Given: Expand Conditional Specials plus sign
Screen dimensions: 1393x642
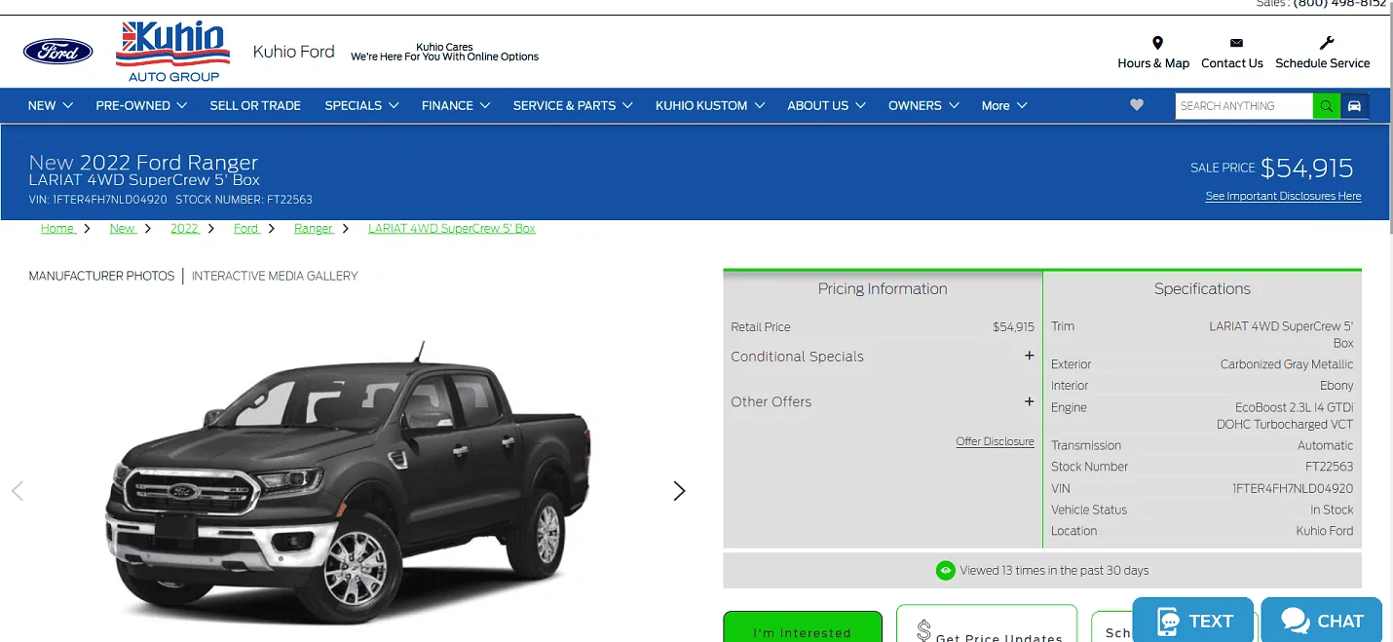Looking at the screenshot, I should coord(1029,356).
